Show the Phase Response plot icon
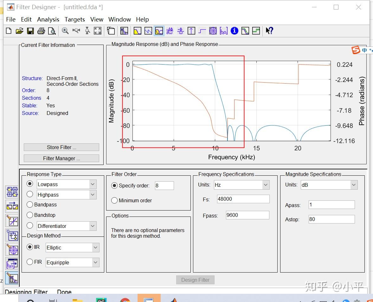 click(x=148, y=31)
